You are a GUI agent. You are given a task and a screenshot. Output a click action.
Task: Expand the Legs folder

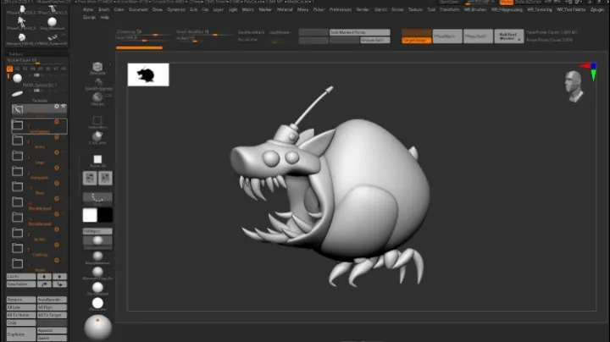pyautogui.click(x=17, y=156)
